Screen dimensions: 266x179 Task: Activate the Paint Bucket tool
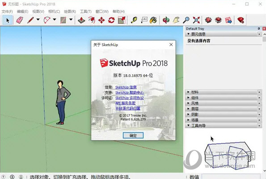pos(153,20)
